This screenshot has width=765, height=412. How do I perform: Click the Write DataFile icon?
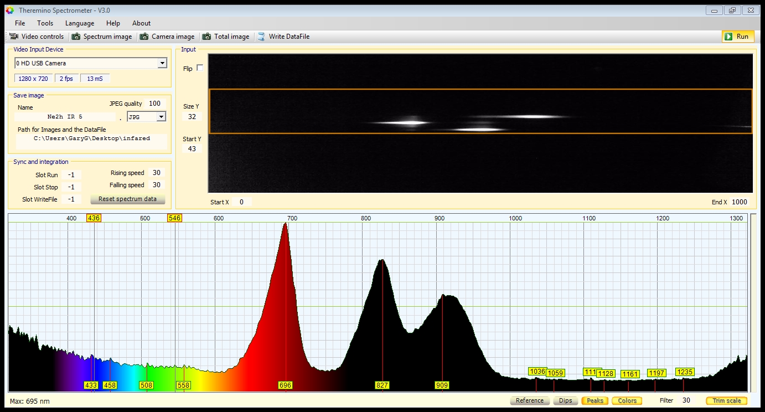tap(261, 37)
